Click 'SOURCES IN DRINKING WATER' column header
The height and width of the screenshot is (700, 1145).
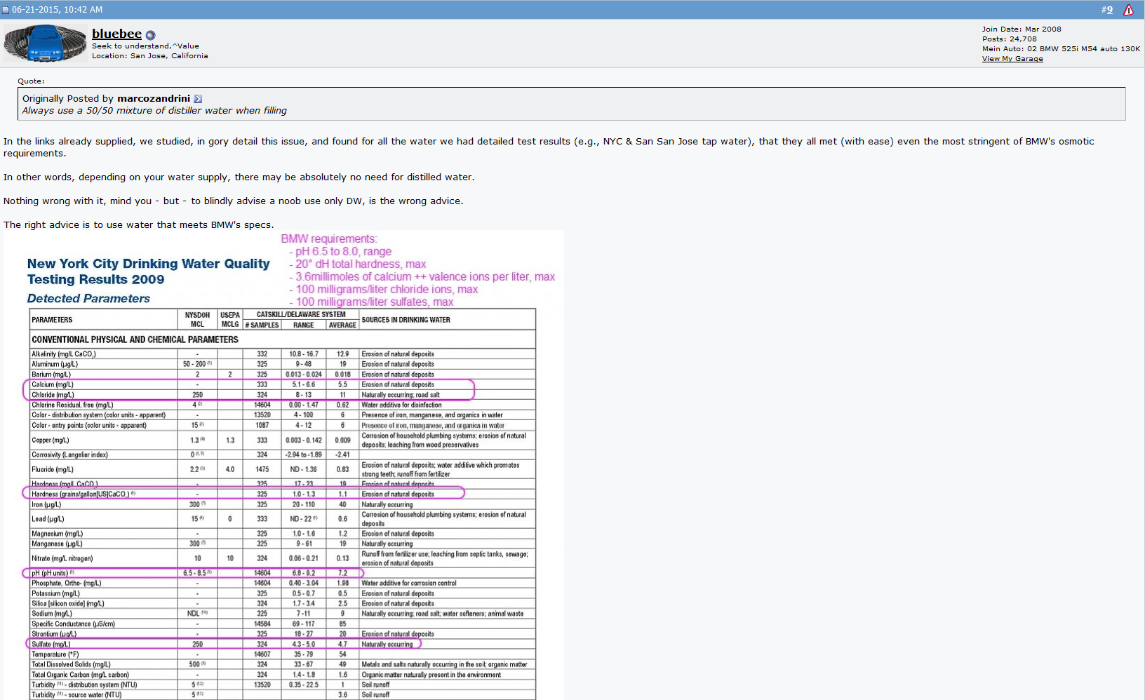(406, 320)
